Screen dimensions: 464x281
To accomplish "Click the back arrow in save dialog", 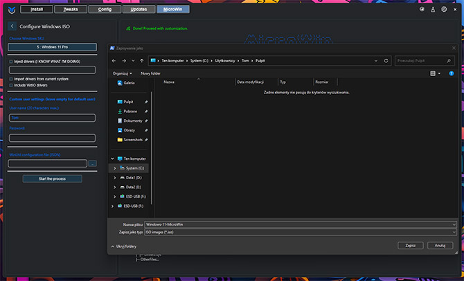I will point(114,61).
